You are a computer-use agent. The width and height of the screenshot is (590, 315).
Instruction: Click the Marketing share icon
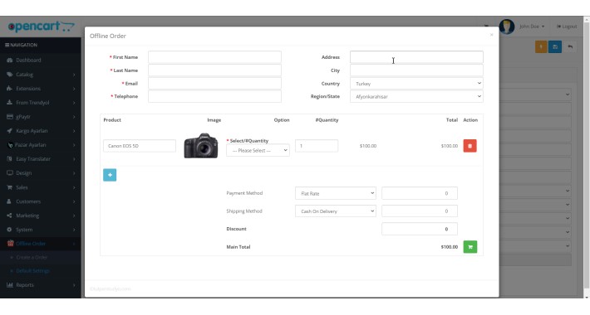pyautogui.click(x=9, y=216)
